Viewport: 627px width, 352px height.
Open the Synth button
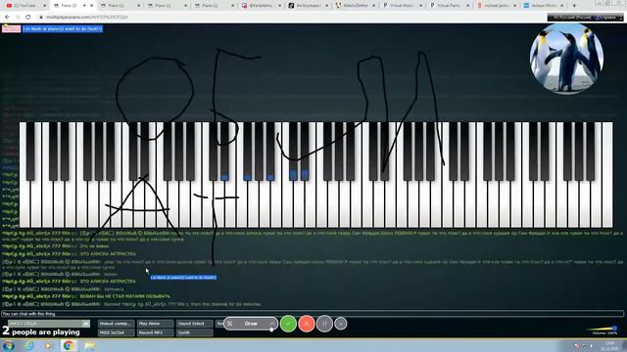point(194,332)
